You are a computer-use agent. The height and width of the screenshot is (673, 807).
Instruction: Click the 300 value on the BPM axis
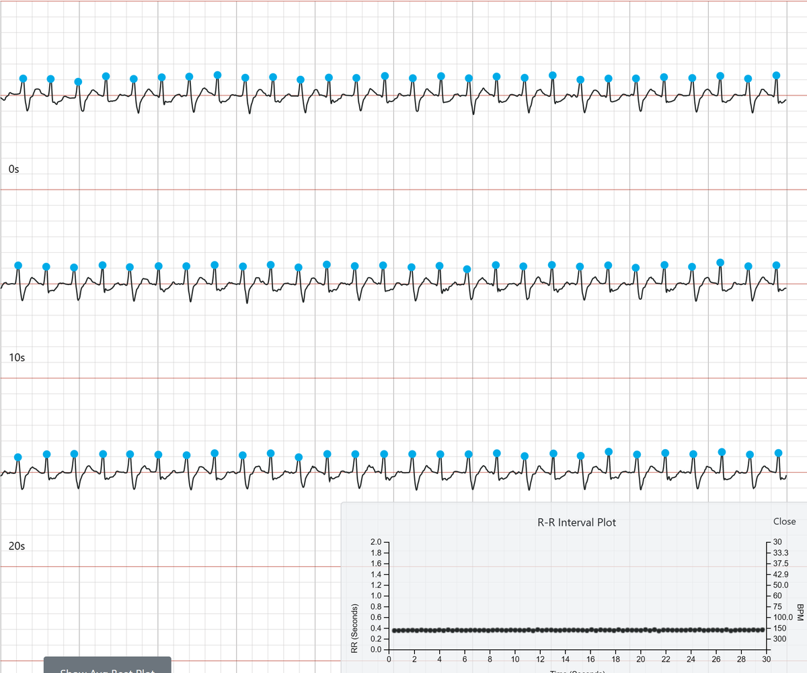coord(779,639)
